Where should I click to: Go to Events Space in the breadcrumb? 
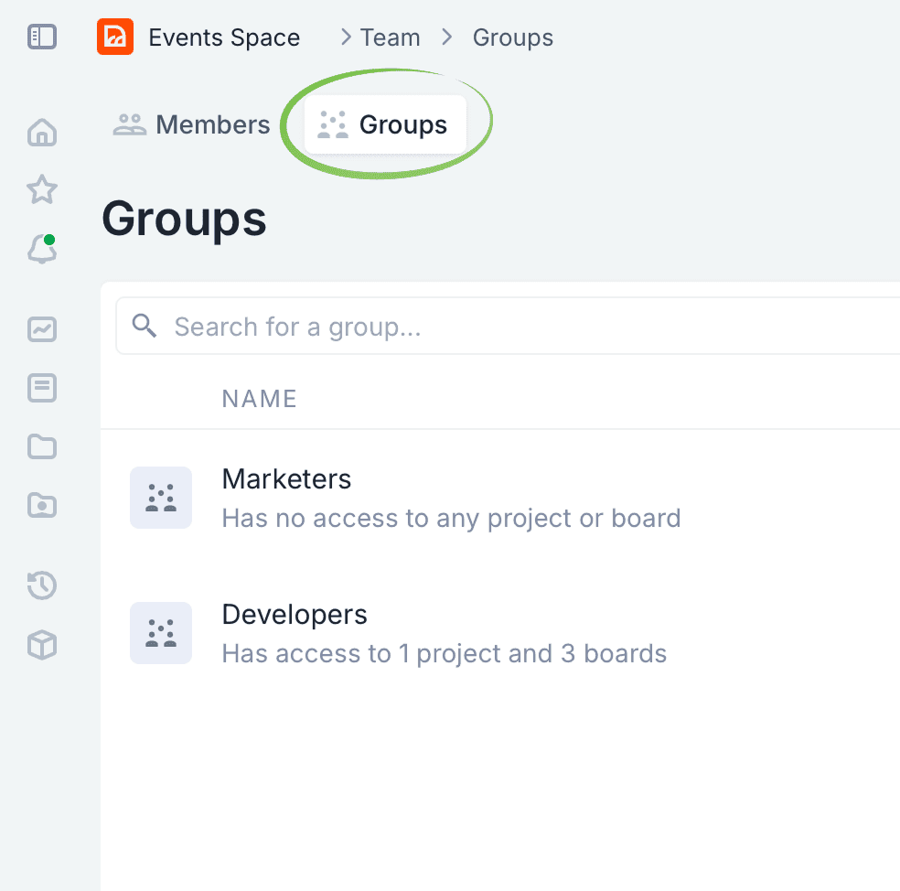pyautogui.click(x=224, y=38)
